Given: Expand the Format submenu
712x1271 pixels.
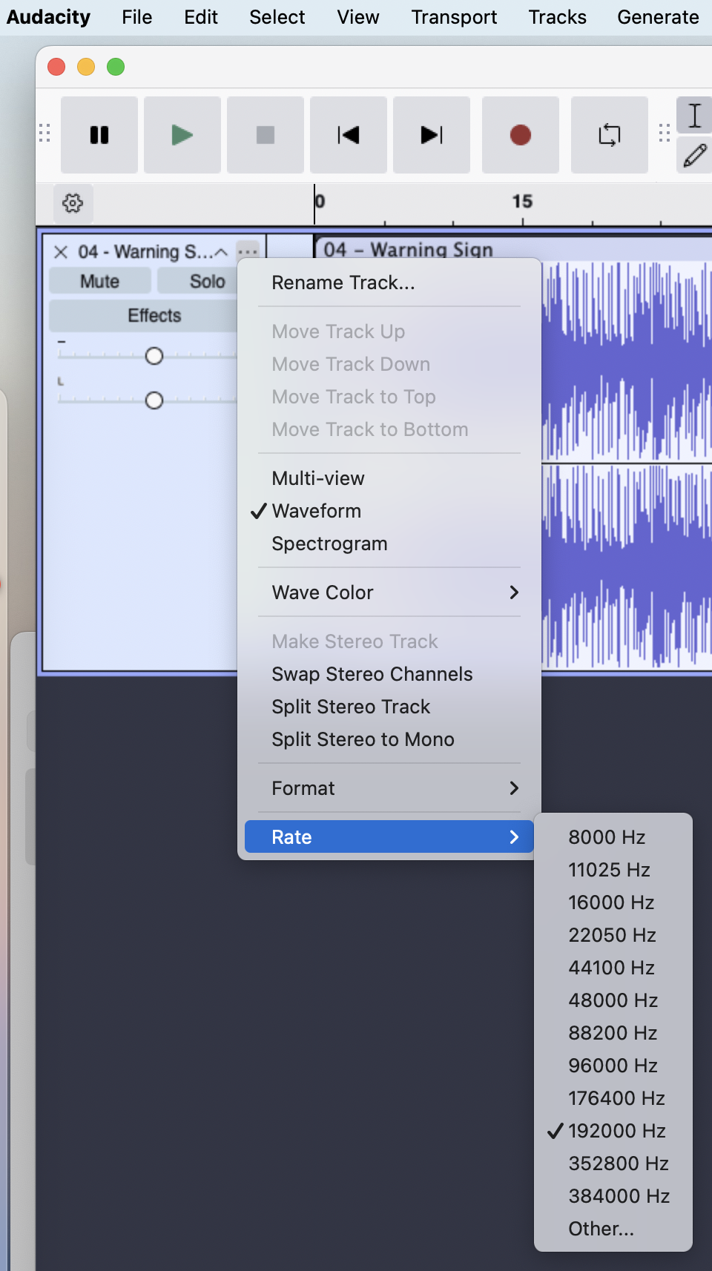Looking at the screenshot, I should pyautogui.click(x=389, y=788).
